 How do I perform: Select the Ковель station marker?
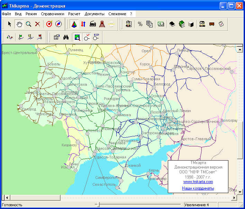pyautogui.click(x=47, y=67)
